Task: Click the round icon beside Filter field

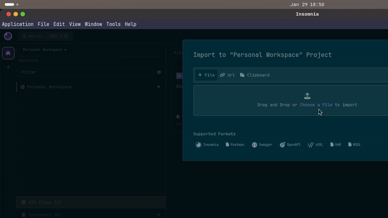Action: pyautogui.click(x=159, y=72)
